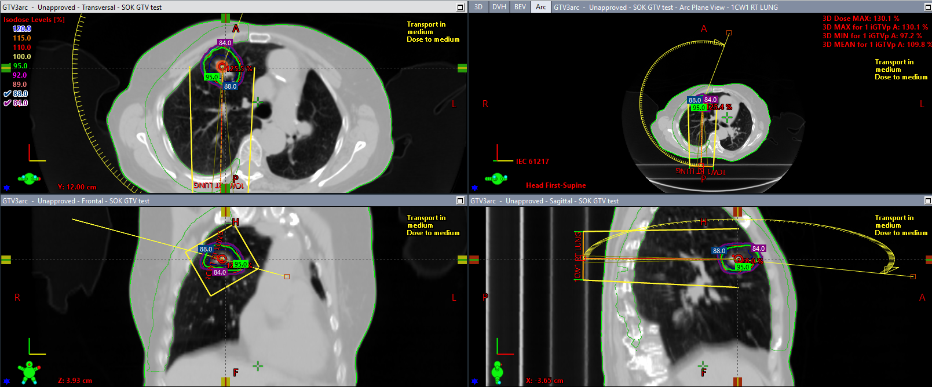Toggle the 88.0 isodose level checkmark

tap(8, 94)
